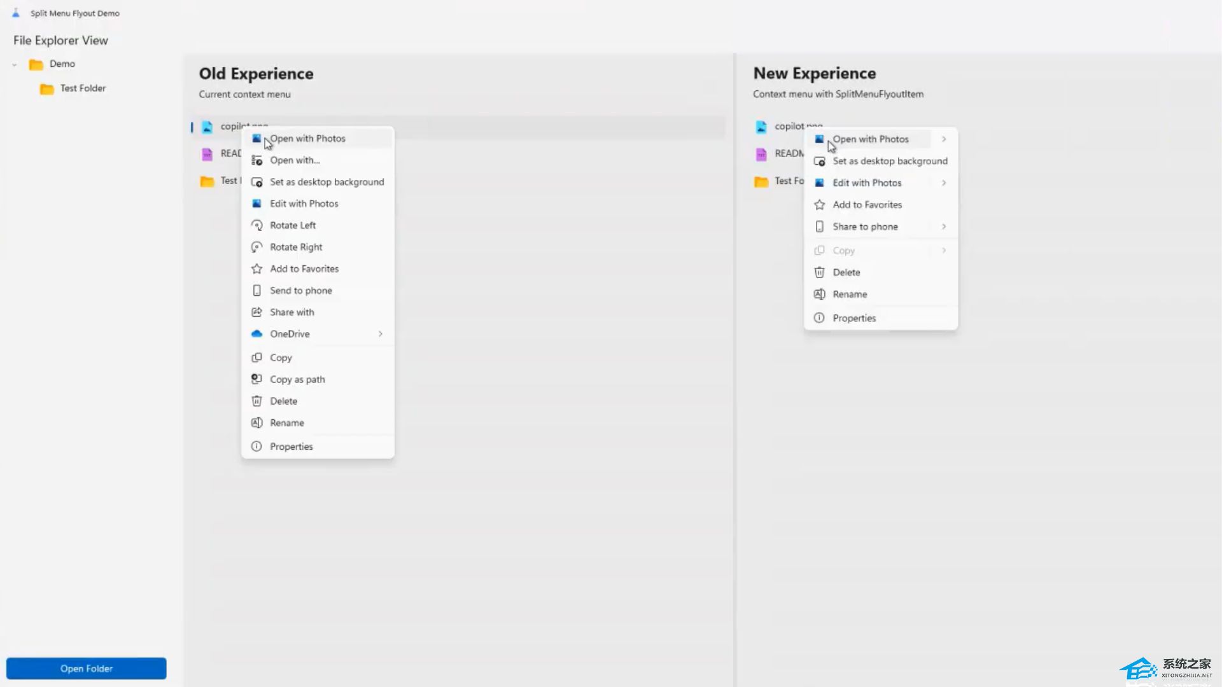
Task: Expand the Share to phone submenu arrow
Action: coord(944,226)
